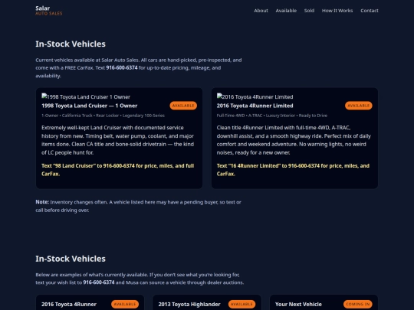Click the 2016 Toyota 4Runner card title
This screenshot has height=310, width=414.
pos(69,304)
